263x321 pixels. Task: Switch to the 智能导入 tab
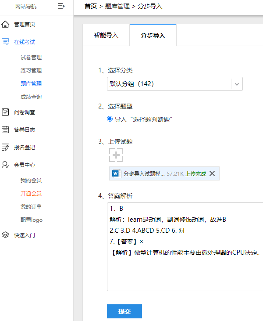click(x=106, y=35)
